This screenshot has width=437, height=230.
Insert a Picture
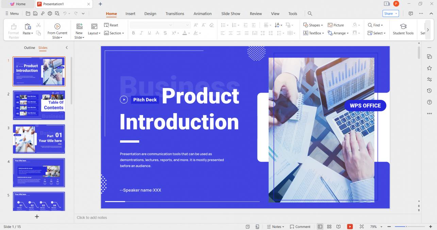tap(336, 25)
